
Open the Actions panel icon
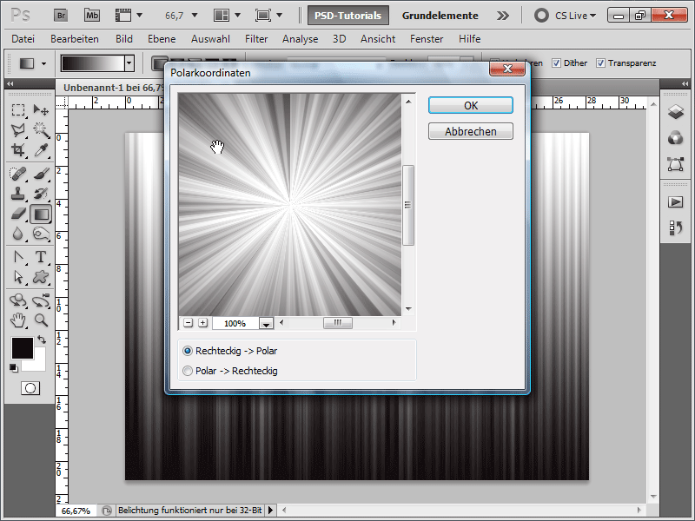[676, 202]
